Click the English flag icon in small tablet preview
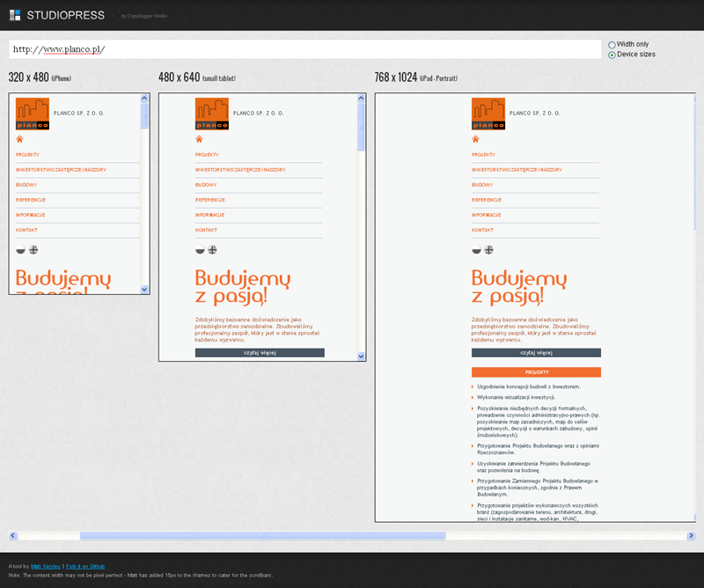 tap(212, 250)
